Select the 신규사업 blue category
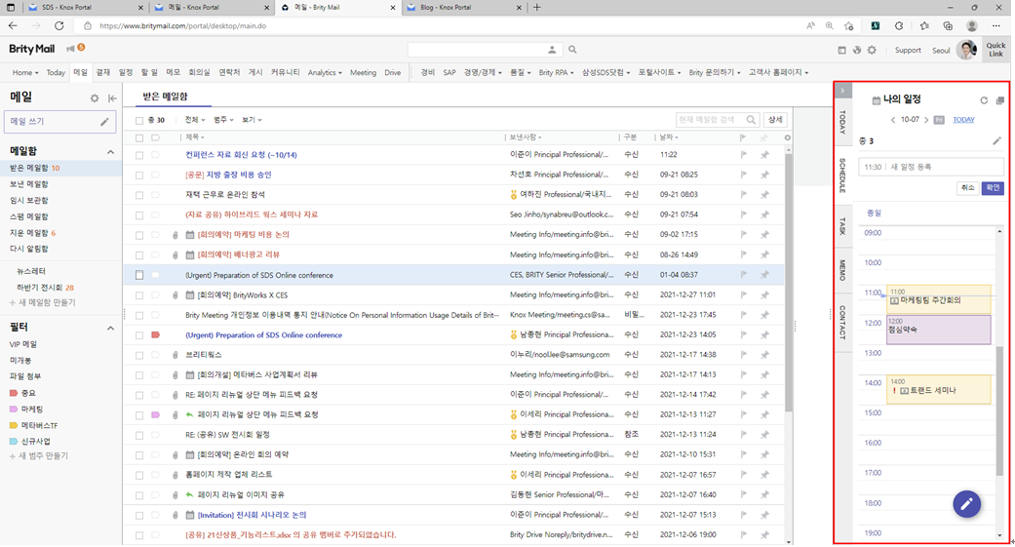This screenshot has width=1015, height=547. 30,441
